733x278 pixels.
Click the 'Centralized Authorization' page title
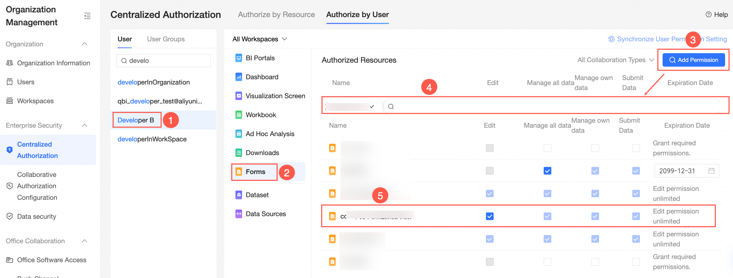(x=166, y=14)
